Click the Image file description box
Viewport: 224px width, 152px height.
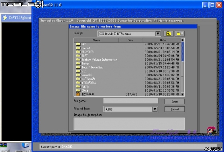tap(129, 123)
